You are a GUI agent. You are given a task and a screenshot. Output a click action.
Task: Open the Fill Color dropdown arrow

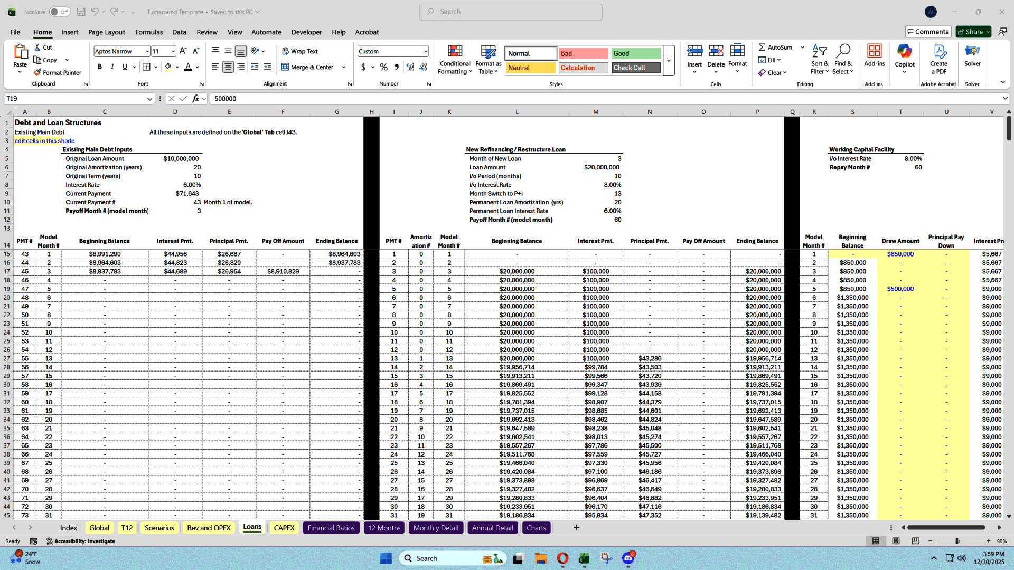(176, 68)
